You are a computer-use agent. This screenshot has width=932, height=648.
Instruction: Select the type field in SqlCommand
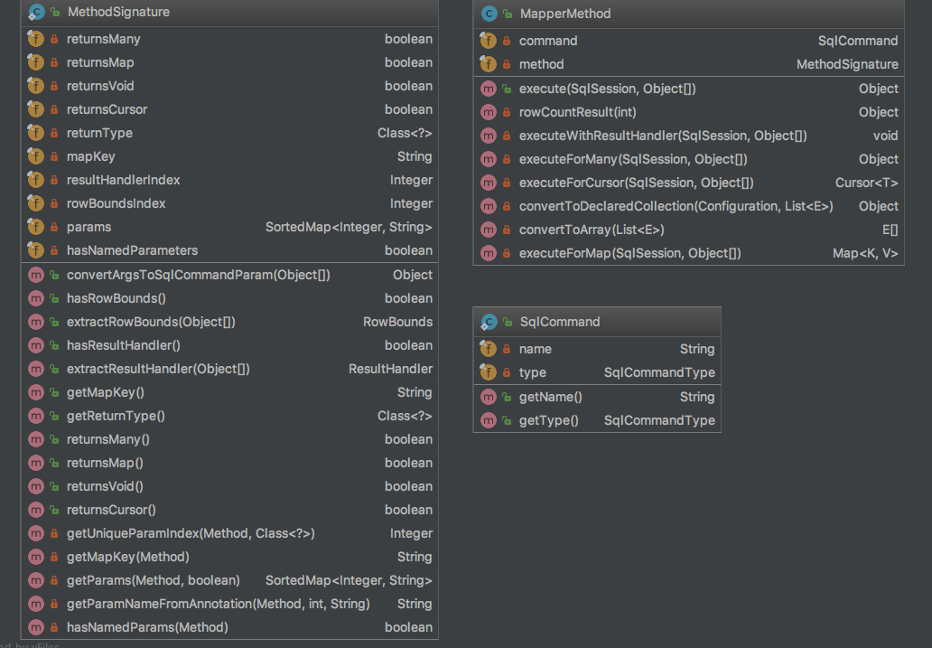[597, 373]
